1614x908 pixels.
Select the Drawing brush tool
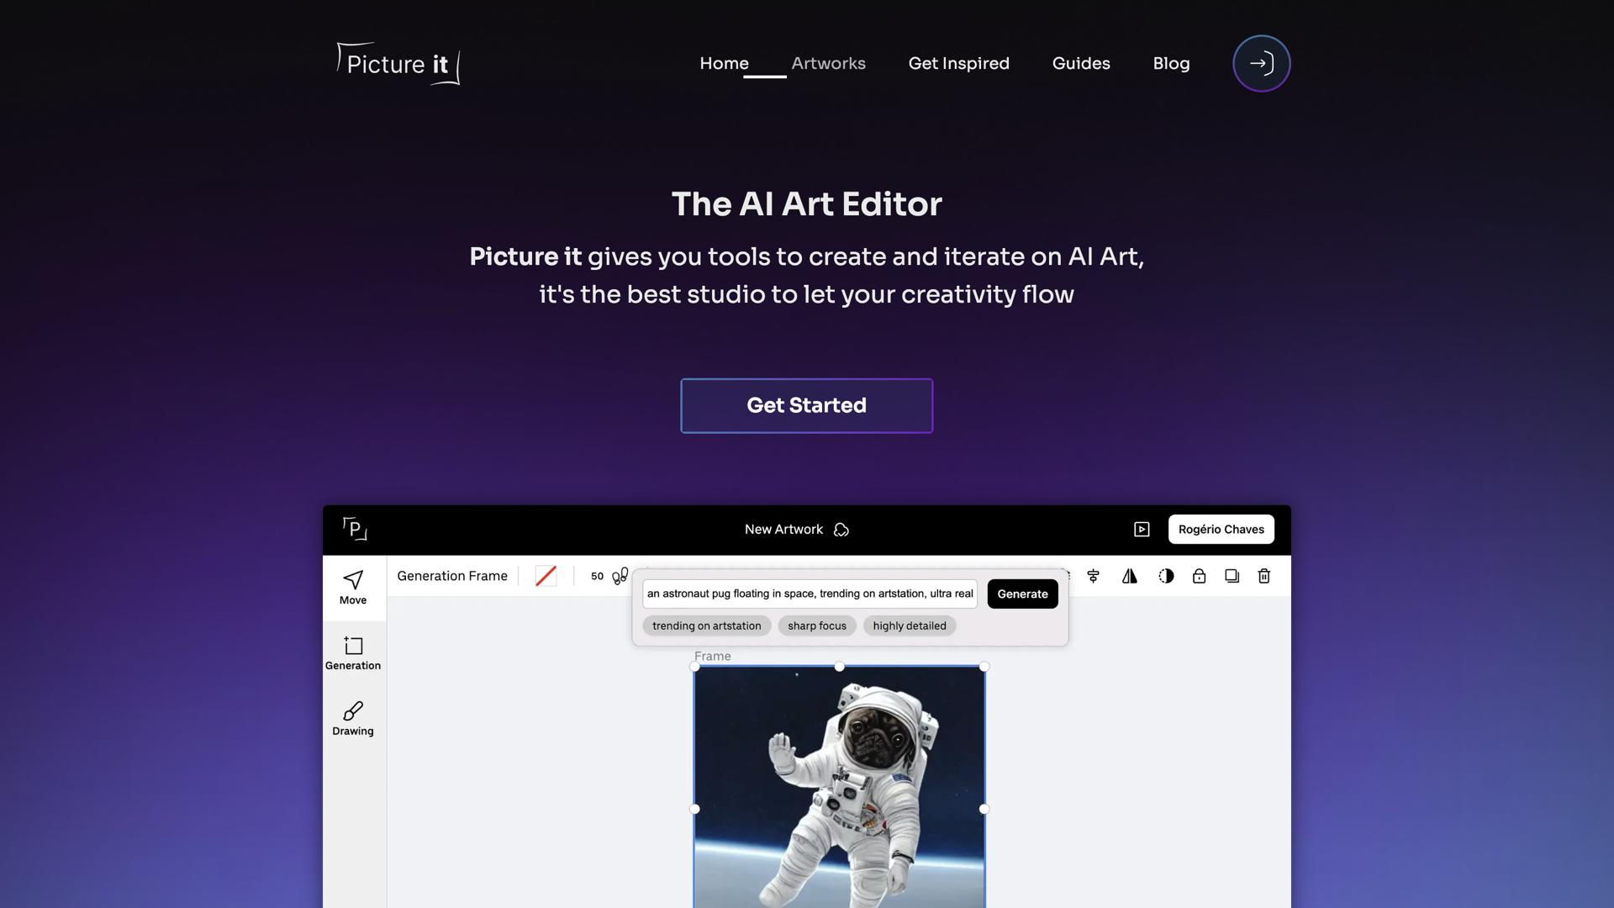coord(353,718)
